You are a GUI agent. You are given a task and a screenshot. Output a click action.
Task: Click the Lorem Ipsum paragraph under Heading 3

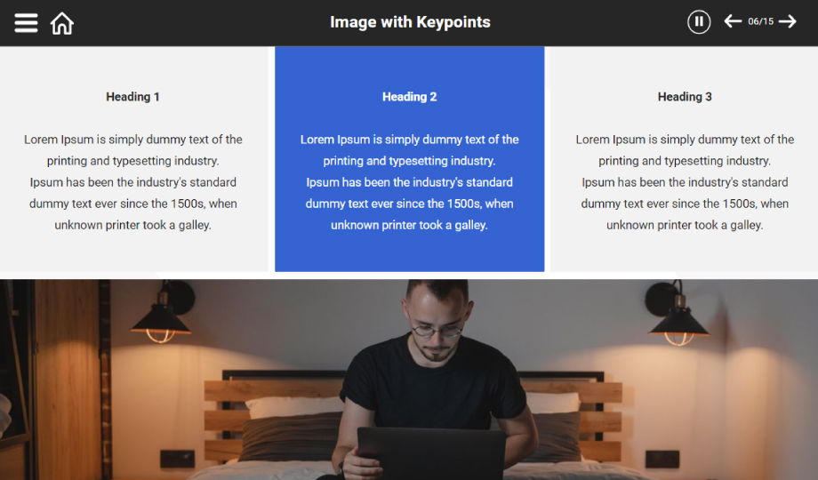(685, 182)
